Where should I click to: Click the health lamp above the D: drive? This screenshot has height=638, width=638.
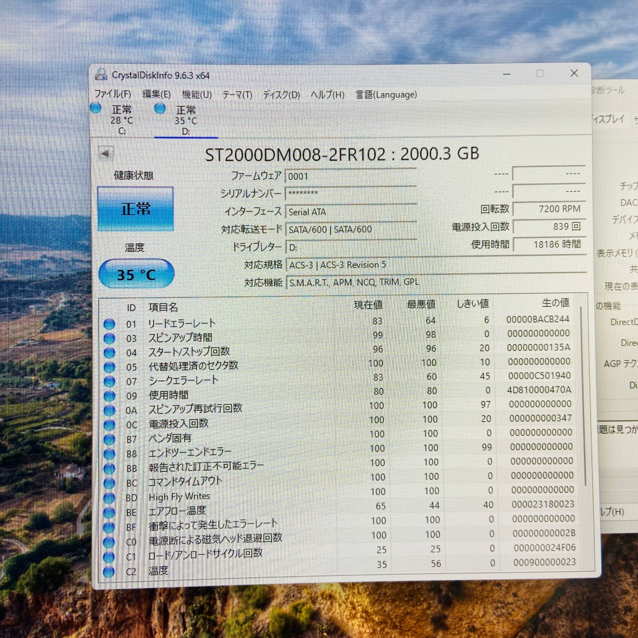[x=160, y=108]
